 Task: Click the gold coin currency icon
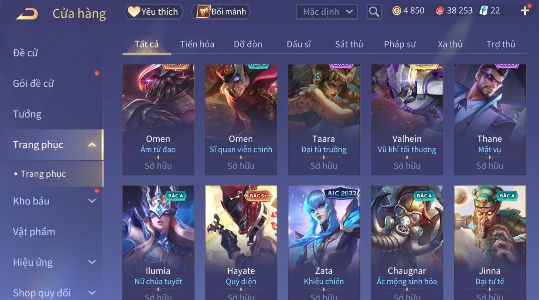(397, 11)
